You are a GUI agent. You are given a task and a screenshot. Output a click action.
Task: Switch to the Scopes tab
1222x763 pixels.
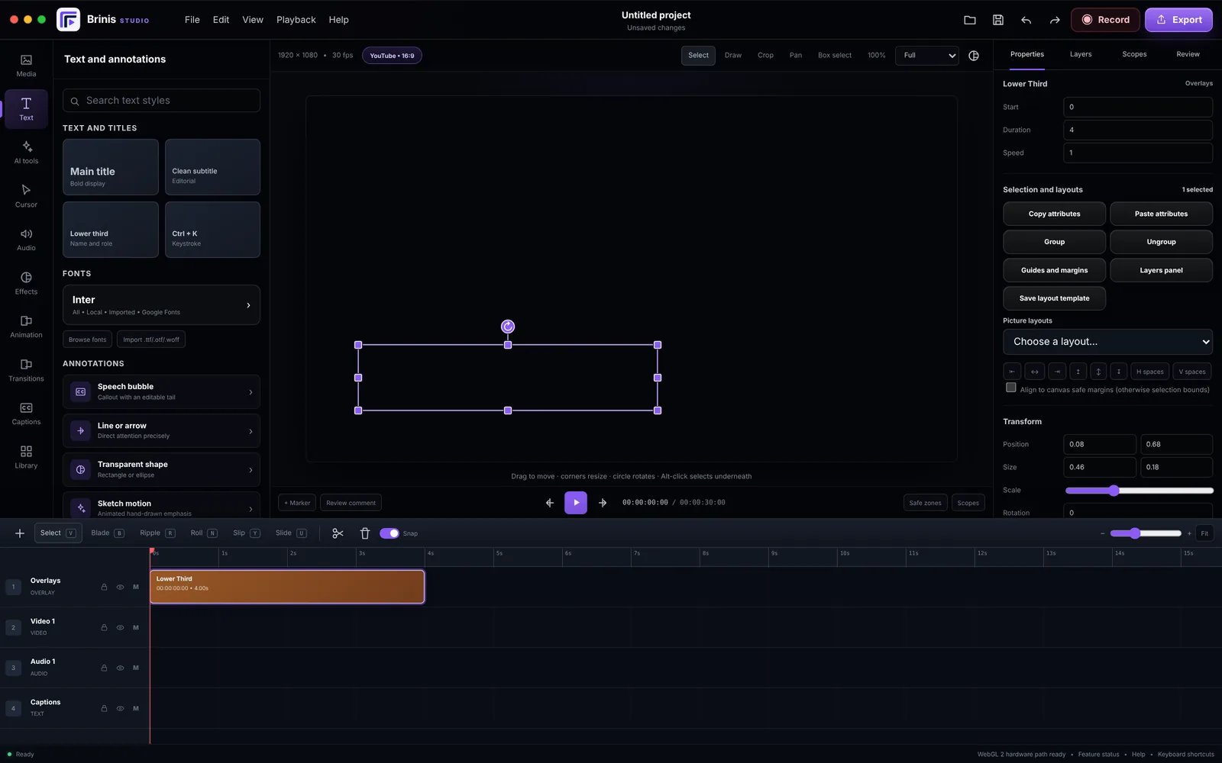(x=1134, y=54)
